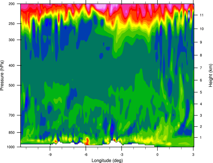Pick the 8 km height label

(x=201, y=55)
